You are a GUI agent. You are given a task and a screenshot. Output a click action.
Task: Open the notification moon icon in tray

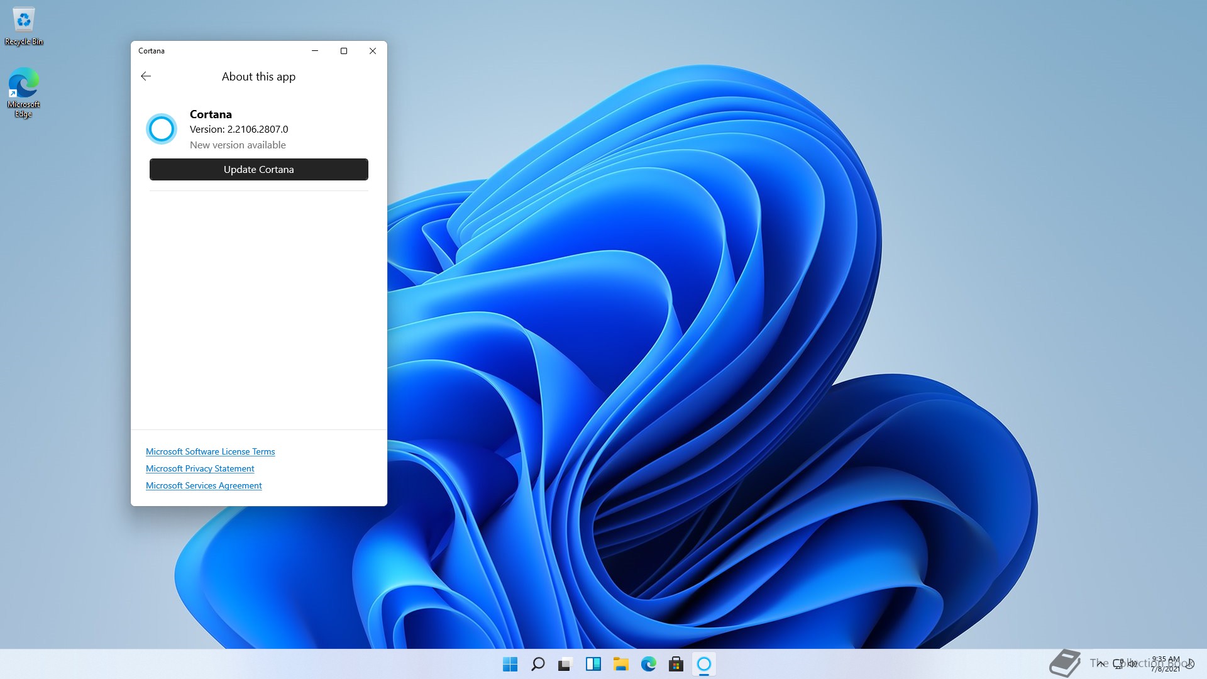(1189, 664)
